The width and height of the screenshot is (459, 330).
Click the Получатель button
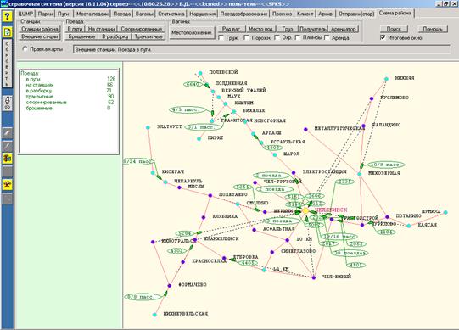[x=313, y=29]
